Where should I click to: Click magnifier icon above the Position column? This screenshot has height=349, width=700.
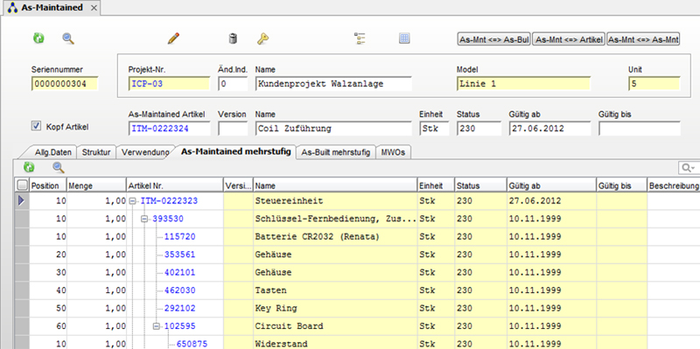[59, 167]
